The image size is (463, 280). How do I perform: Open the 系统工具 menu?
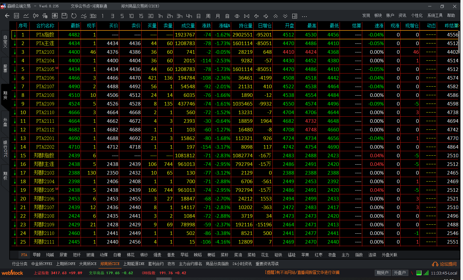pos(435,15)
